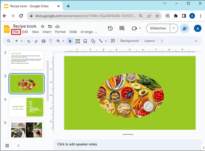Click the undo arrow
Image resolution: width=205 pixels, height=151 pixels.
(x=29, y=41)
